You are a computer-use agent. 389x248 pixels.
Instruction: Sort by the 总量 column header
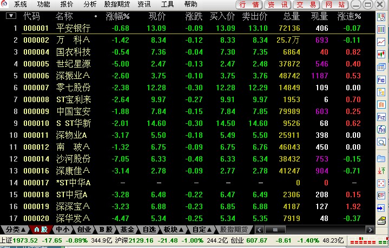[291, 16]
